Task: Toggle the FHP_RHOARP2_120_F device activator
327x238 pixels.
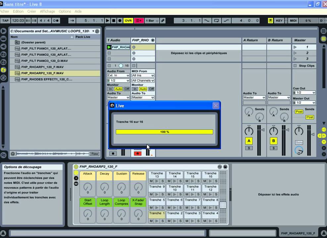Action: click(76, 167)
